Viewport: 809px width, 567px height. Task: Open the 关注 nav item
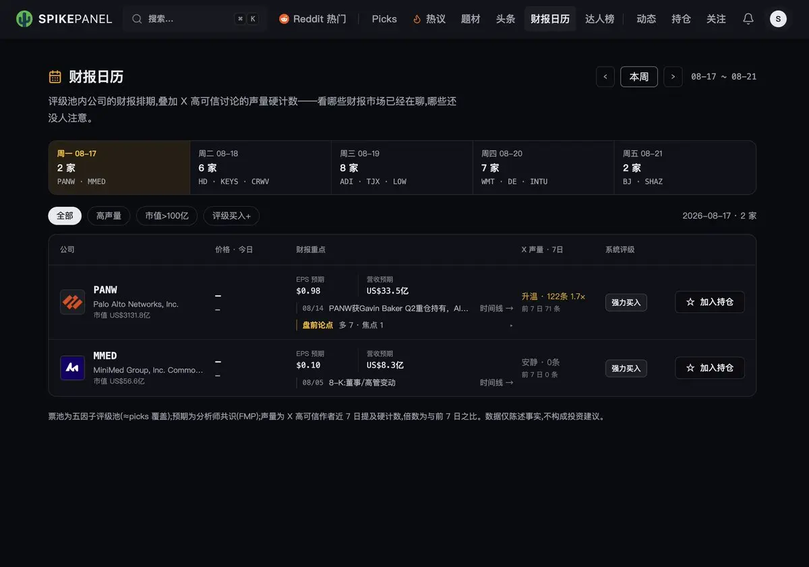coord(717,19)
